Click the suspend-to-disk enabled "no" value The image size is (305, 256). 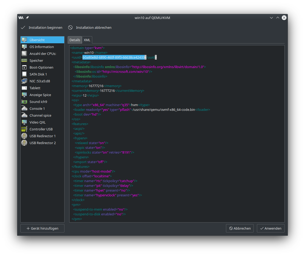click(x=119, y=214)
